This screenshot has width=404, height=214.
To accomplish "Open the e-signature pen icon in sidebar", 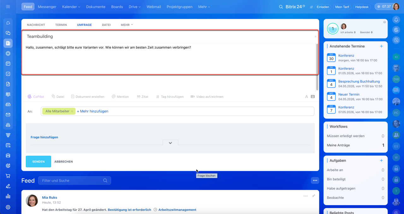I will (x=8, y=186).
